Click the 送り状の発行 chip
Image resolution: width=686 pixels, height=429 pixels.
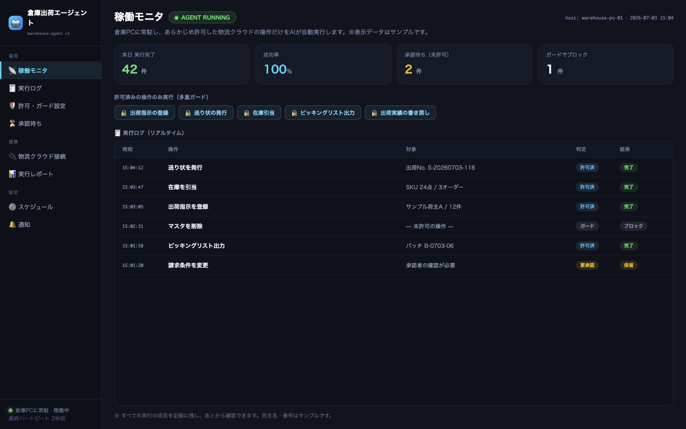(x=206, y=113)
